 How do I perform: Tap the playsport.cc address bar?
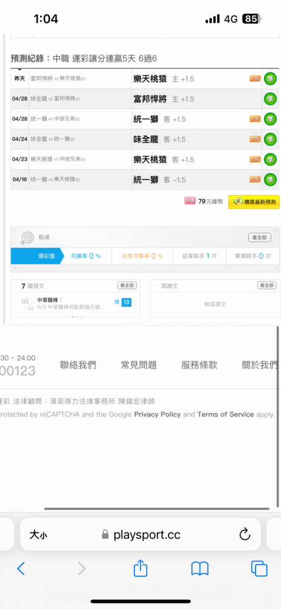pyautogui.click(x=140, y=535)
